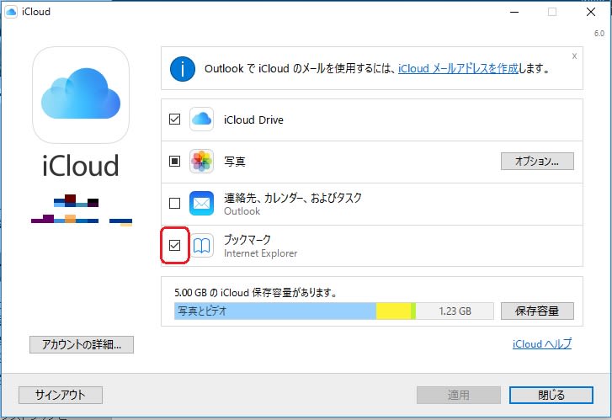Click the yellow storage bar segment
Screen dimensions: 612x420
pyautogui.click(x=393, y=311)
